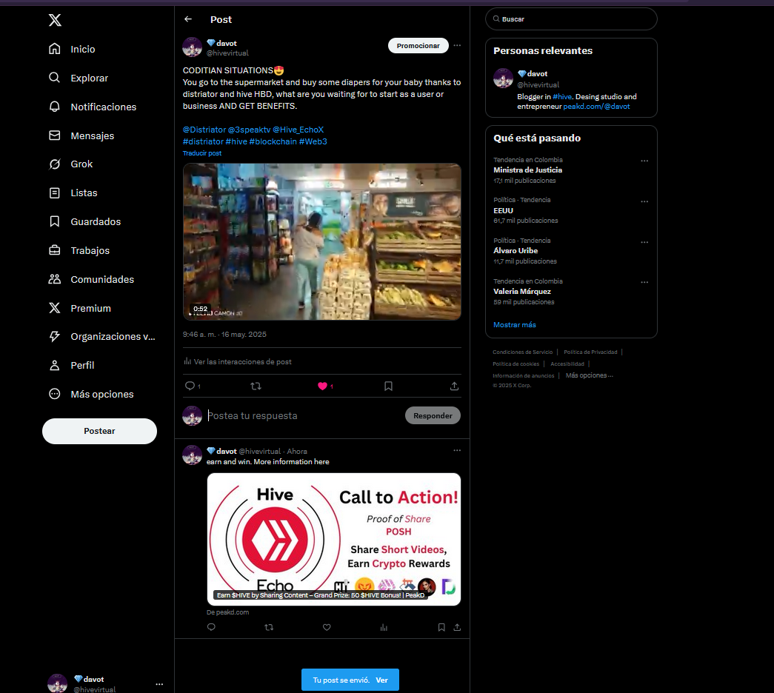Open account menu dots beside davot at bottom

coord(159,684)
